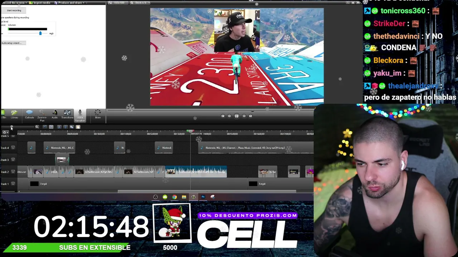
Task: Select the X2Twitter.com_fGPgX7MC clip on Track 2
Action: click(94, 172)
